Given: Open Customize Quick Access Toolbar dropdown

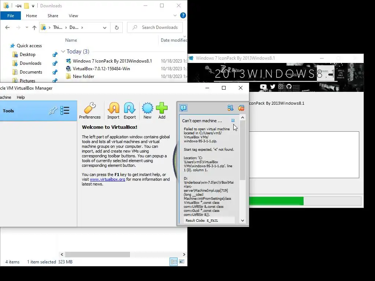Looking at the screenshot, I should (x=33, y=6).
